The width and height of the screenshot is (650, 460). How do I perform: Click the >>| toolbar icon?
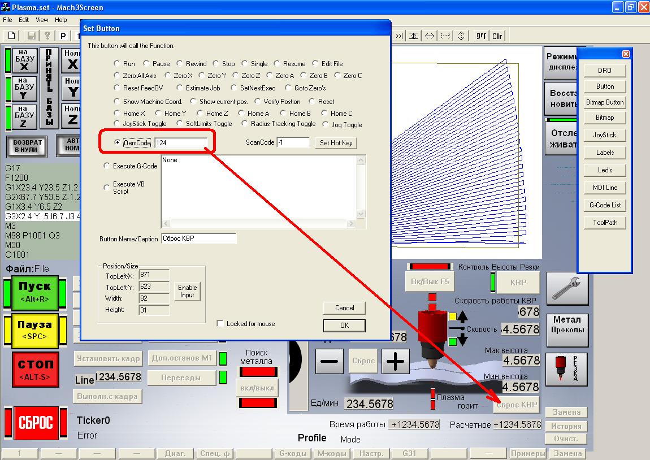(399, 36)
